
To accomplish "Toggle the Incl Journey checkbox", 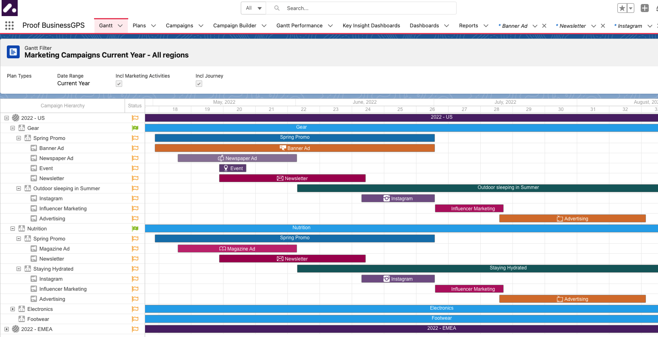I will (x=199, y=84).
